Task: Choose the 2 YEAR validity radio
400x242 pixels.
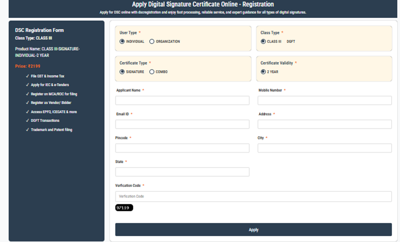Action: click(263, 72)
